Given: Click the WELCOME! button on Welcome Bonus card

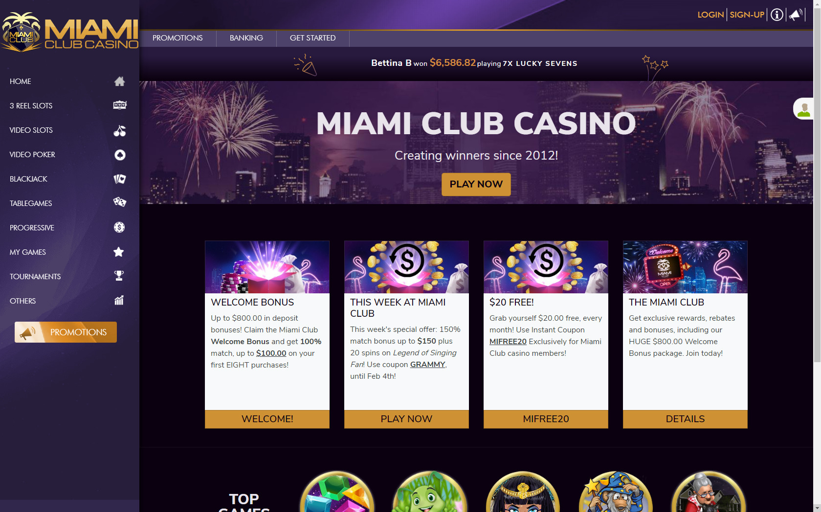Looking at the screenshot, I should click(x=267, y=419).
